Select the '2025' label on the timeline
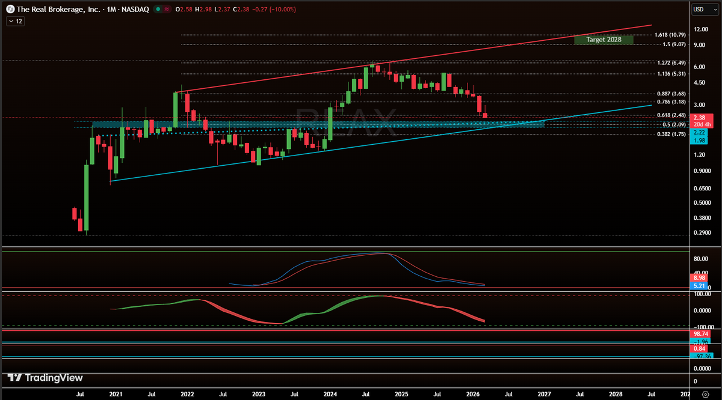Viewport: 722px width, 400px height. coord(401,395)
